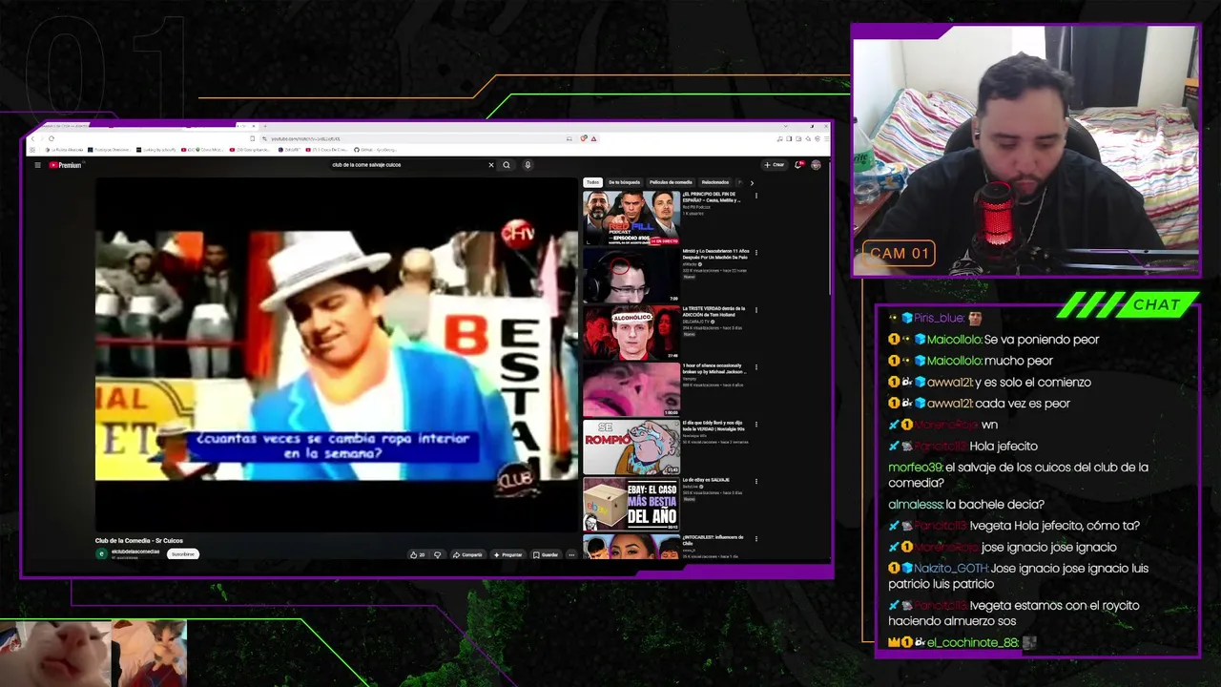Go to the YouTube Premium home logo
The height and width of the screenshot is (687, 1221).
point(65,165)
